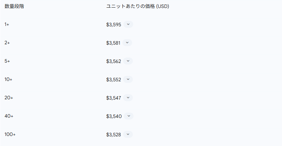Click the $3,552 price text
Screen dimensions: 282x146
[x=114, y=80]
